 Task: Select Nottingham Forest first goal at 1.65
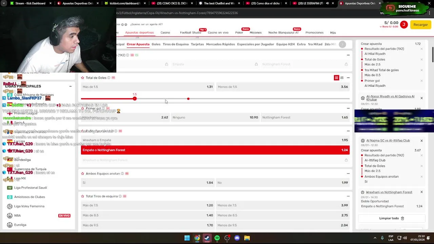coord(305,118)
